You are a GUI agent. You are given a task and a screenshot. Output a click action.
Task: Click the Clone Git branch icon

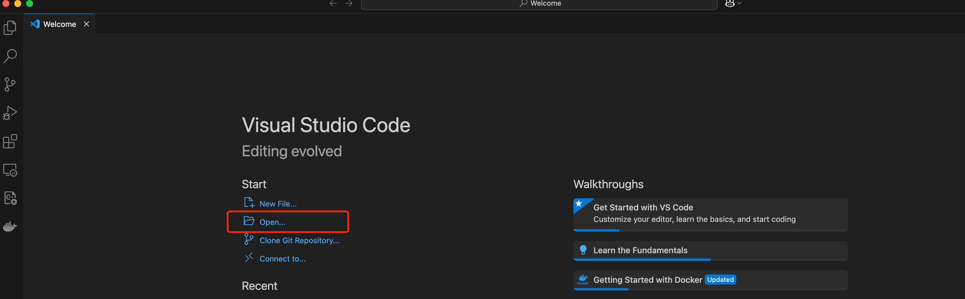coord(249,239)
